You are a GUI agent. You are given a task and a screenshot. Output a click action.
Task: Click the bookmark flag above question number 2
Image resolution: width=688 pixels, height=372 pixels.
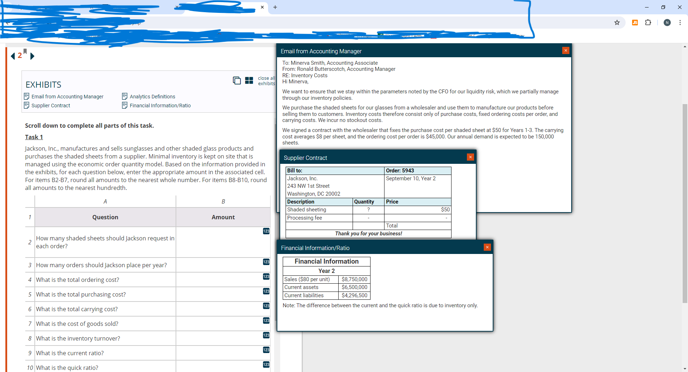[24, 52]
